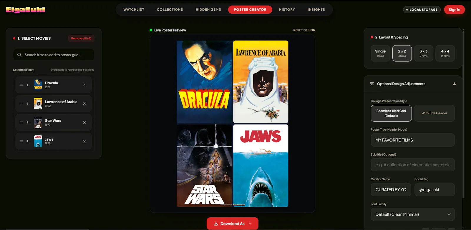
Task: Switch to the History tab
Action: click(287, 10)
